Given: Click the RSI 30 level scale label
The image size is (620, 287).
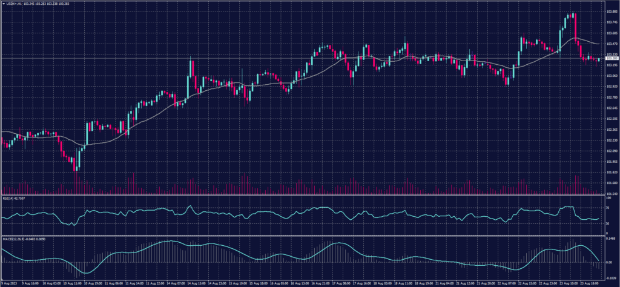Looking at the screenshot, I should pyautogui.click(x=609, y=223).
